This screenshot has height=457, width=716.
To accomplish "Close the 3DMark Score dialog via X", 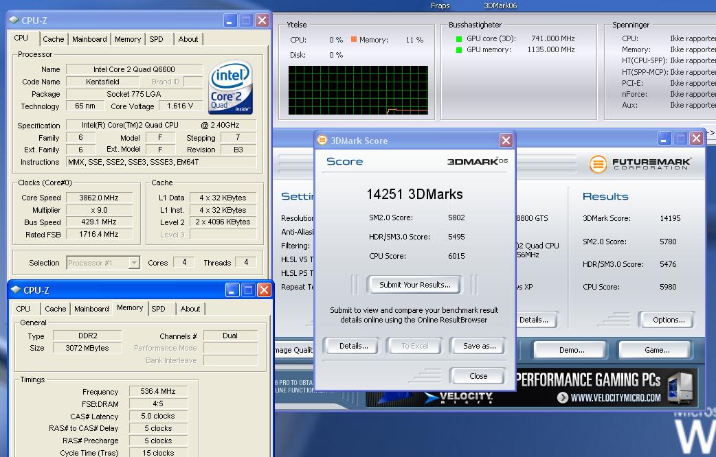I will [x=506, y=140].
